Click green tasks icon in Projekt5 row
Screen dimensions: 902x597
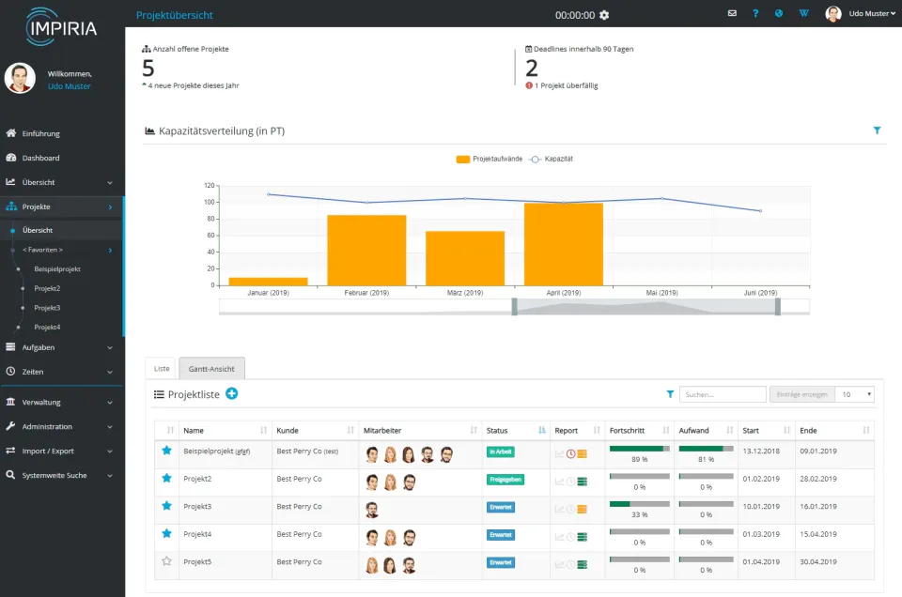coord(583,565)
